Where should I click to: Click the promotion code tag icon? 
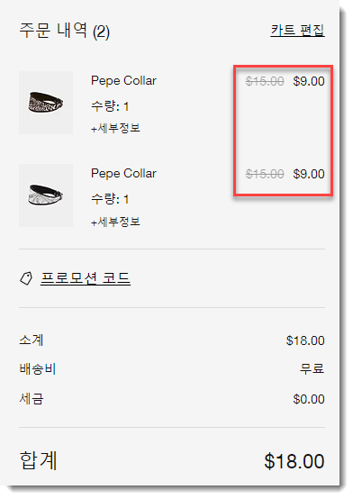point(26,278)
